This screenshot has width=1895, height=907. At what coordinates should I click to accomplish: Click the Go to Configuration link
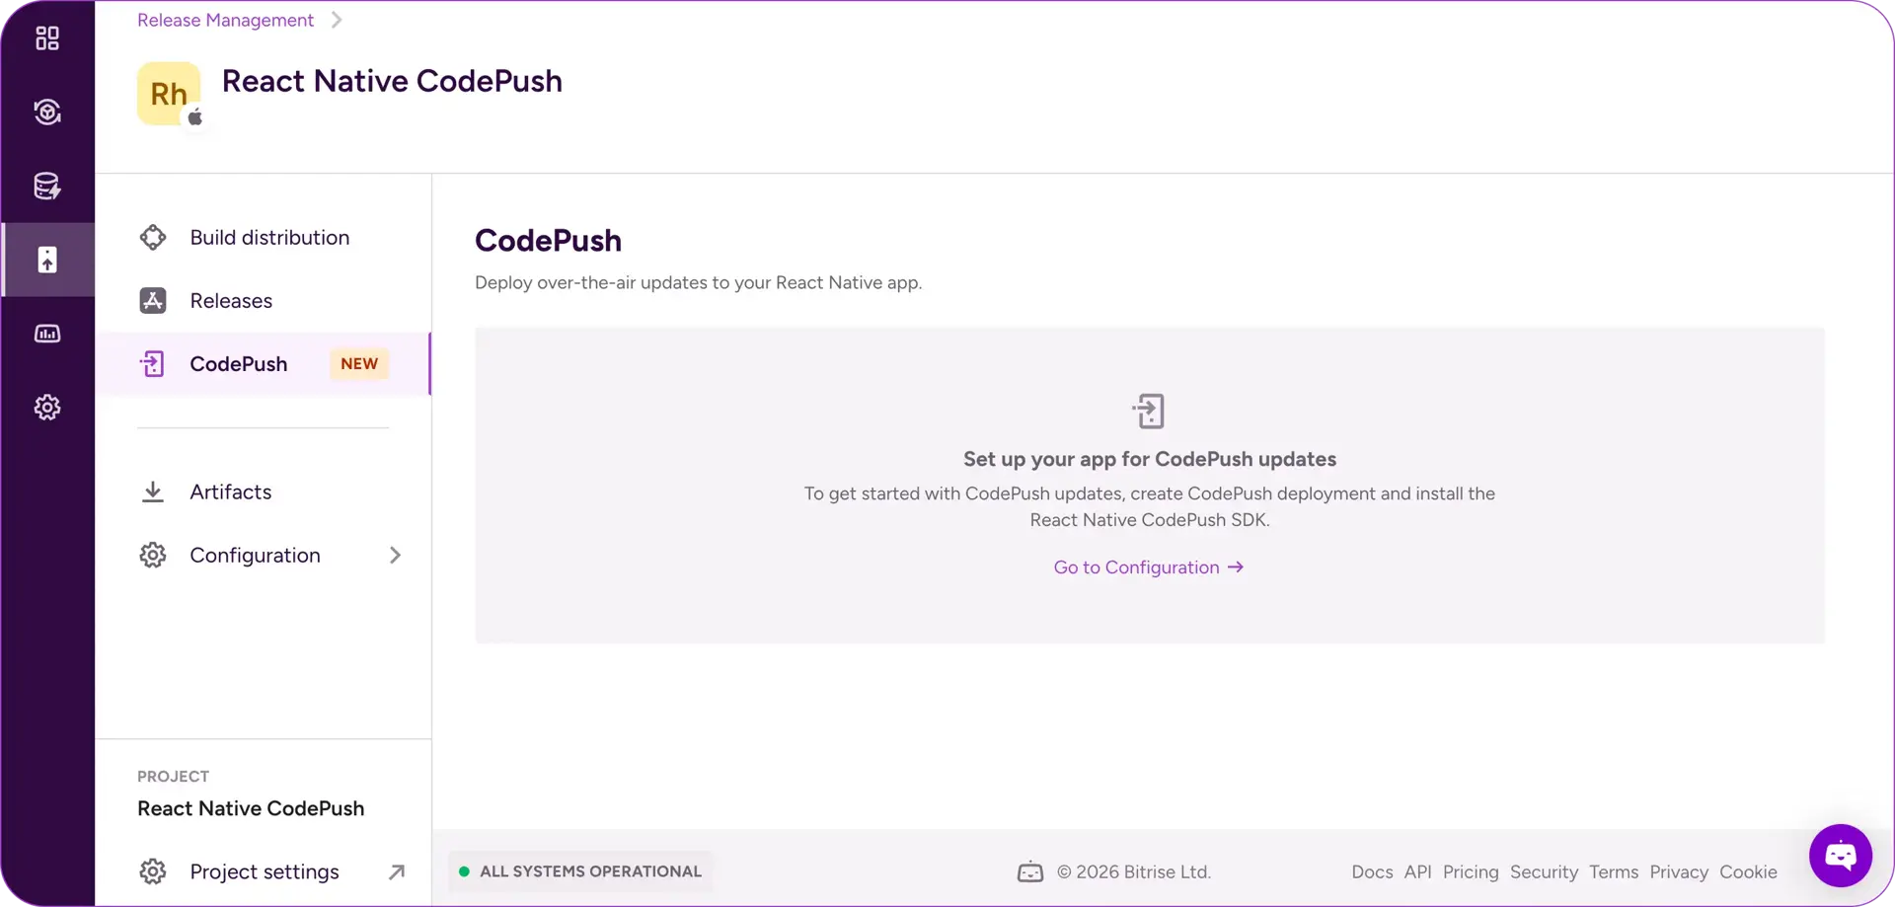point(1148,567)
